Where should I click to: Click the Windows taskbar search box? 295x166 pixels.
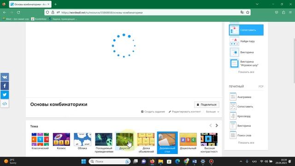click(110, 161)
